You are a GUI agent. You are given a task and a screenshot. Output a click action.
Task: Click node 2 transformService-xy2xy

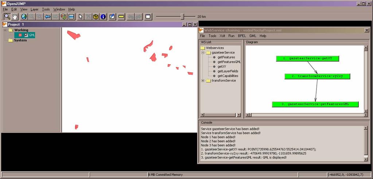[x=317, y=76]
